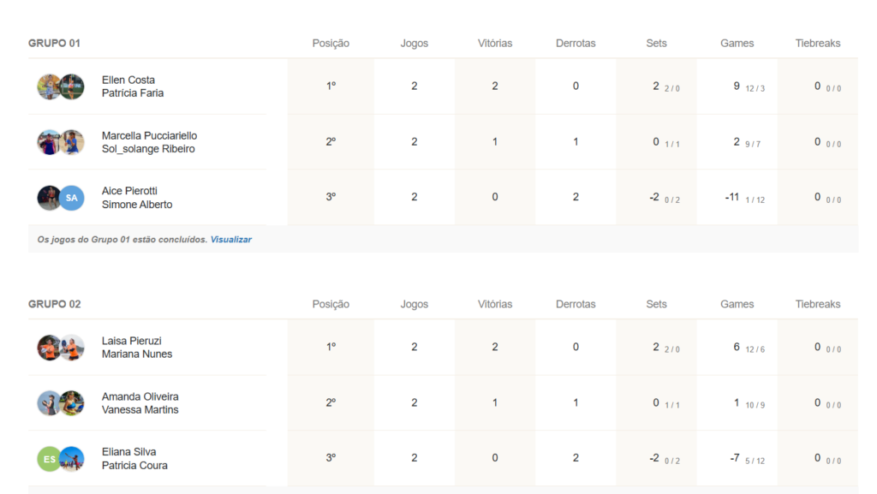Viewport: 877px width, 494px height.
Task: Click Patricia Coura's avatar photo
Action: [x=72, y=459]
